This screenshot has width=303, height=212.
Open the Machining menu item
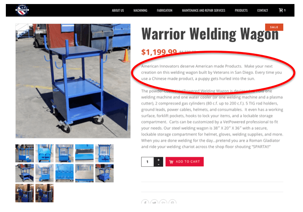pyautogui.click(x=140, y=10)
